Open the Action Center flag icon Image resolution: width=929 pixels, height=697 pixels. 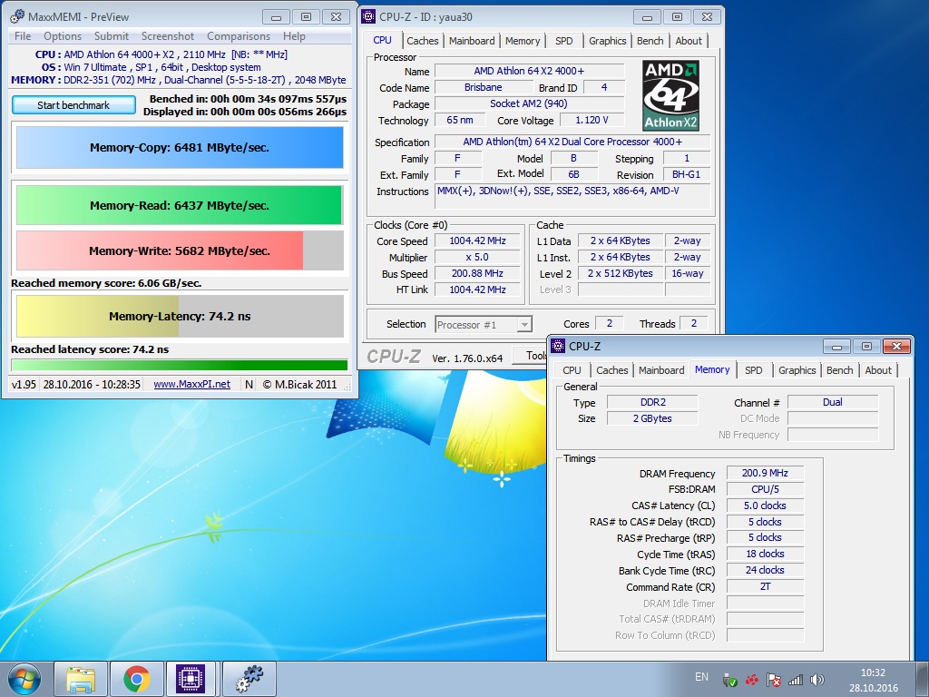click(773, 680)
